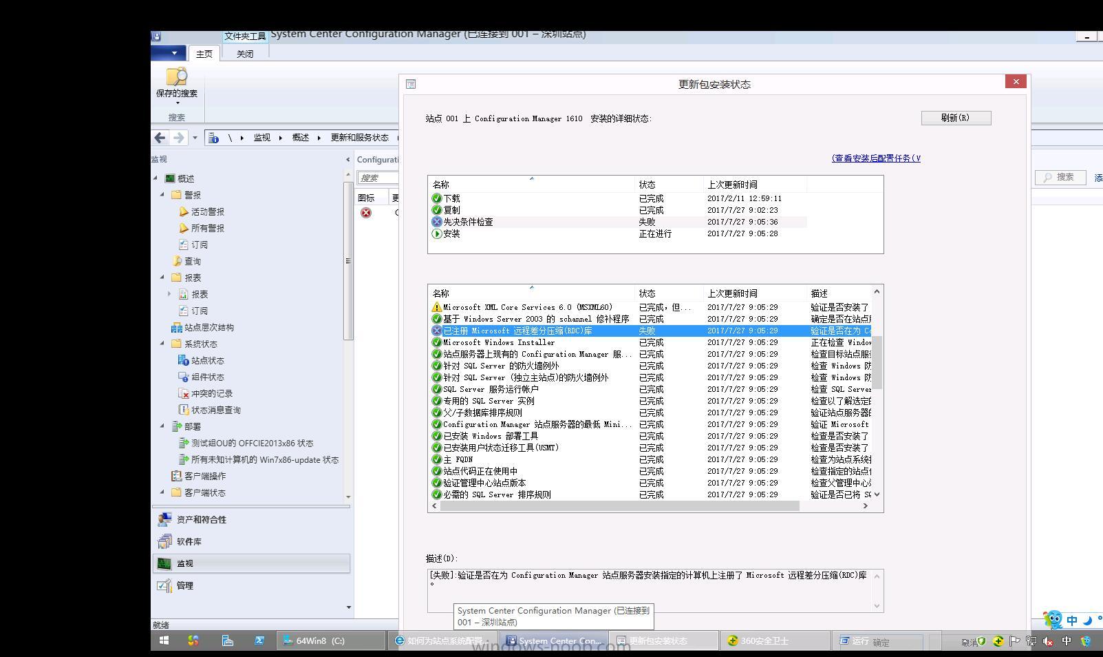This screenshot has height=657, width=1103.
Task: Select 所有未知计算机的 Win7x86-update 状态
Action: [264, 459]
